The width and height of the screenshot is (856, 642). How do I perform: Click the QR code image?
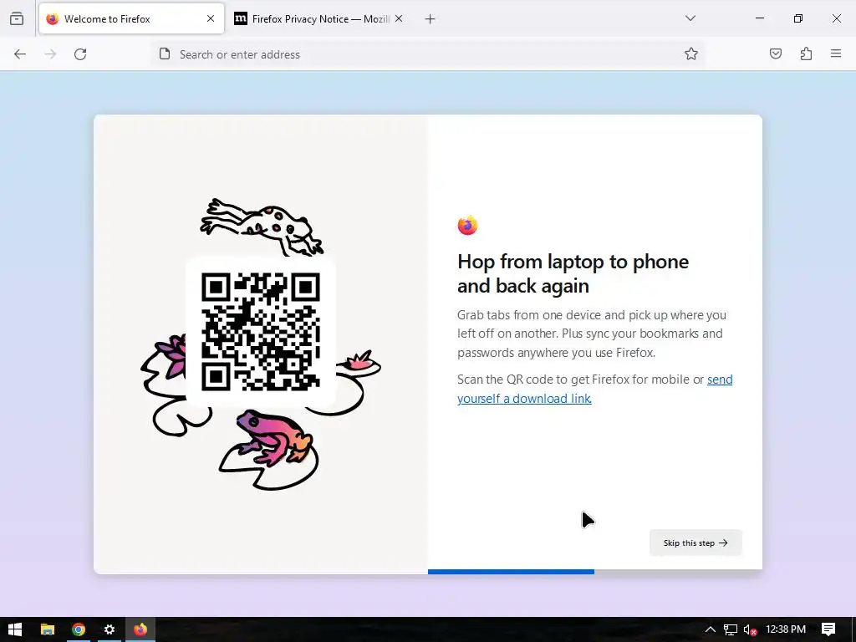point(261,332)
